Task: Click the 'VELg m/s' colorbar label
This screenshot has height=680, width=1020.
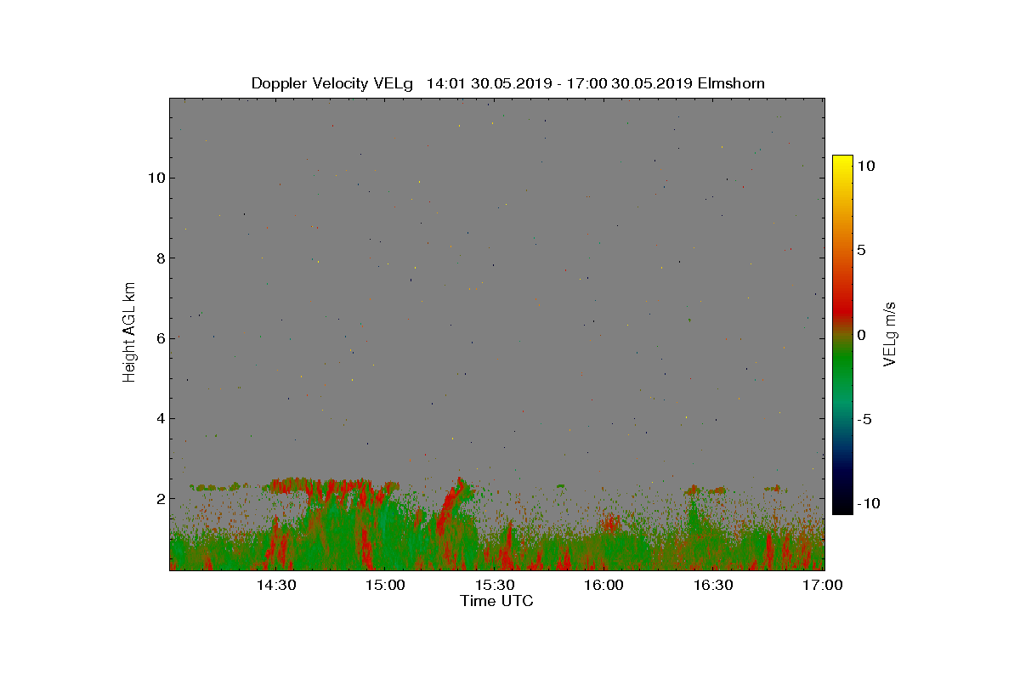Action: click(890, 333)
